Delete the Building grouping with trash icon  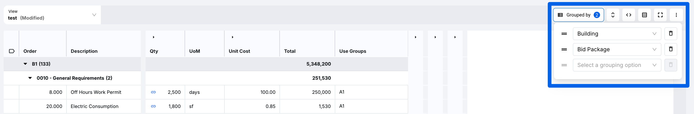[x=671, y=33]
